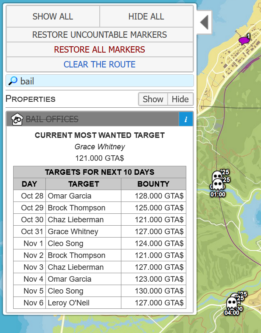Click the CURRENT MOST WANTED TARGET heading
Image resolution: width=261 pixels, height=333 pixels.
[100, 135]
